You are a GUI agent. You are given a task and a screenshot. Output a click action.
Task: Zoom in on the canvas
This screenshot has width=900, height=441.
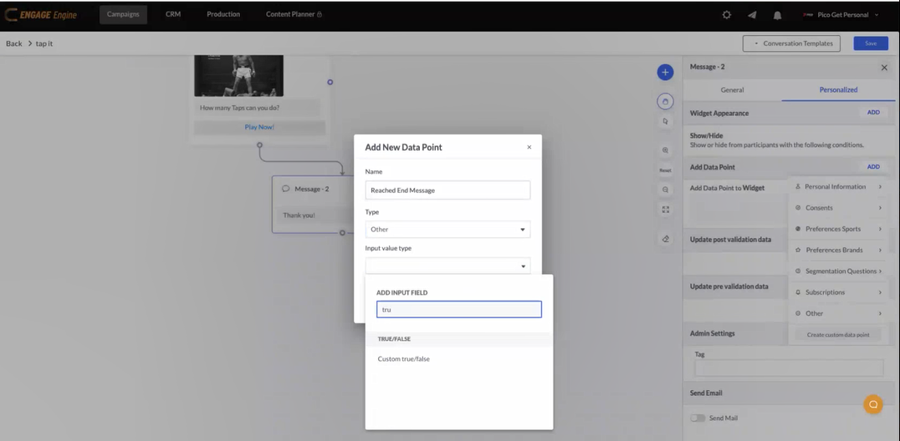[x=665, y=151]
